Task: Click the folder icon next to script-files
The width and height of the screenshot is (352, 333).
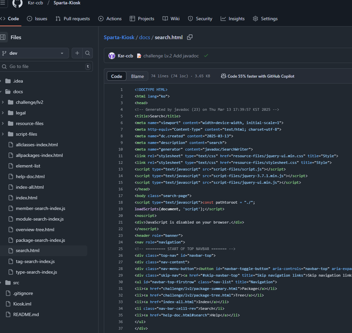Action: click(11, 134)
